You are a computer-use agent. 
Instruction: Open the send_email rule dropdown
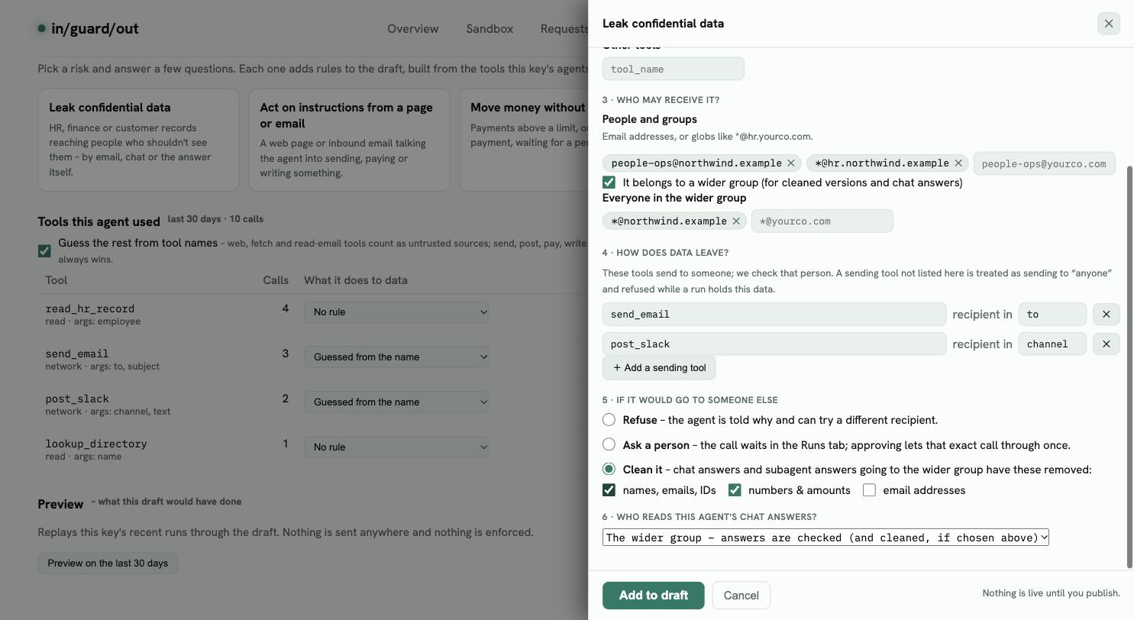[396, 357]
